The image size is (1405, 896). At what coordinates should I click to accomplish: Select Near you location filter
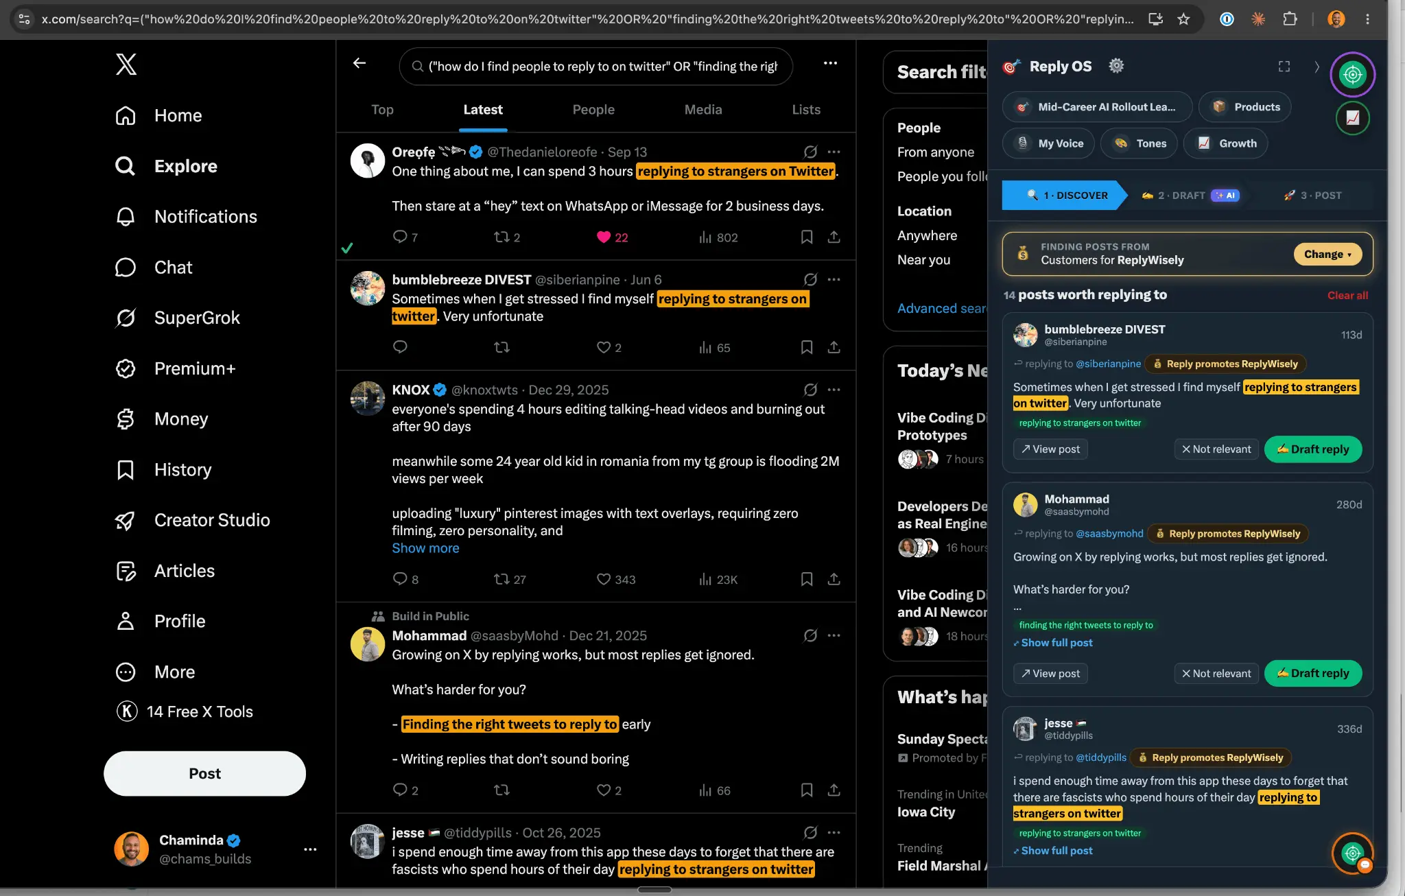(924, 260)
